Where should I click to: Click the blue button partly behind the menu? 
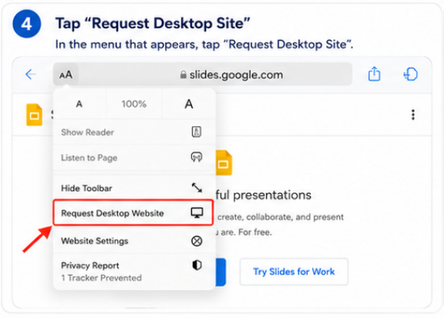[220, 272]
